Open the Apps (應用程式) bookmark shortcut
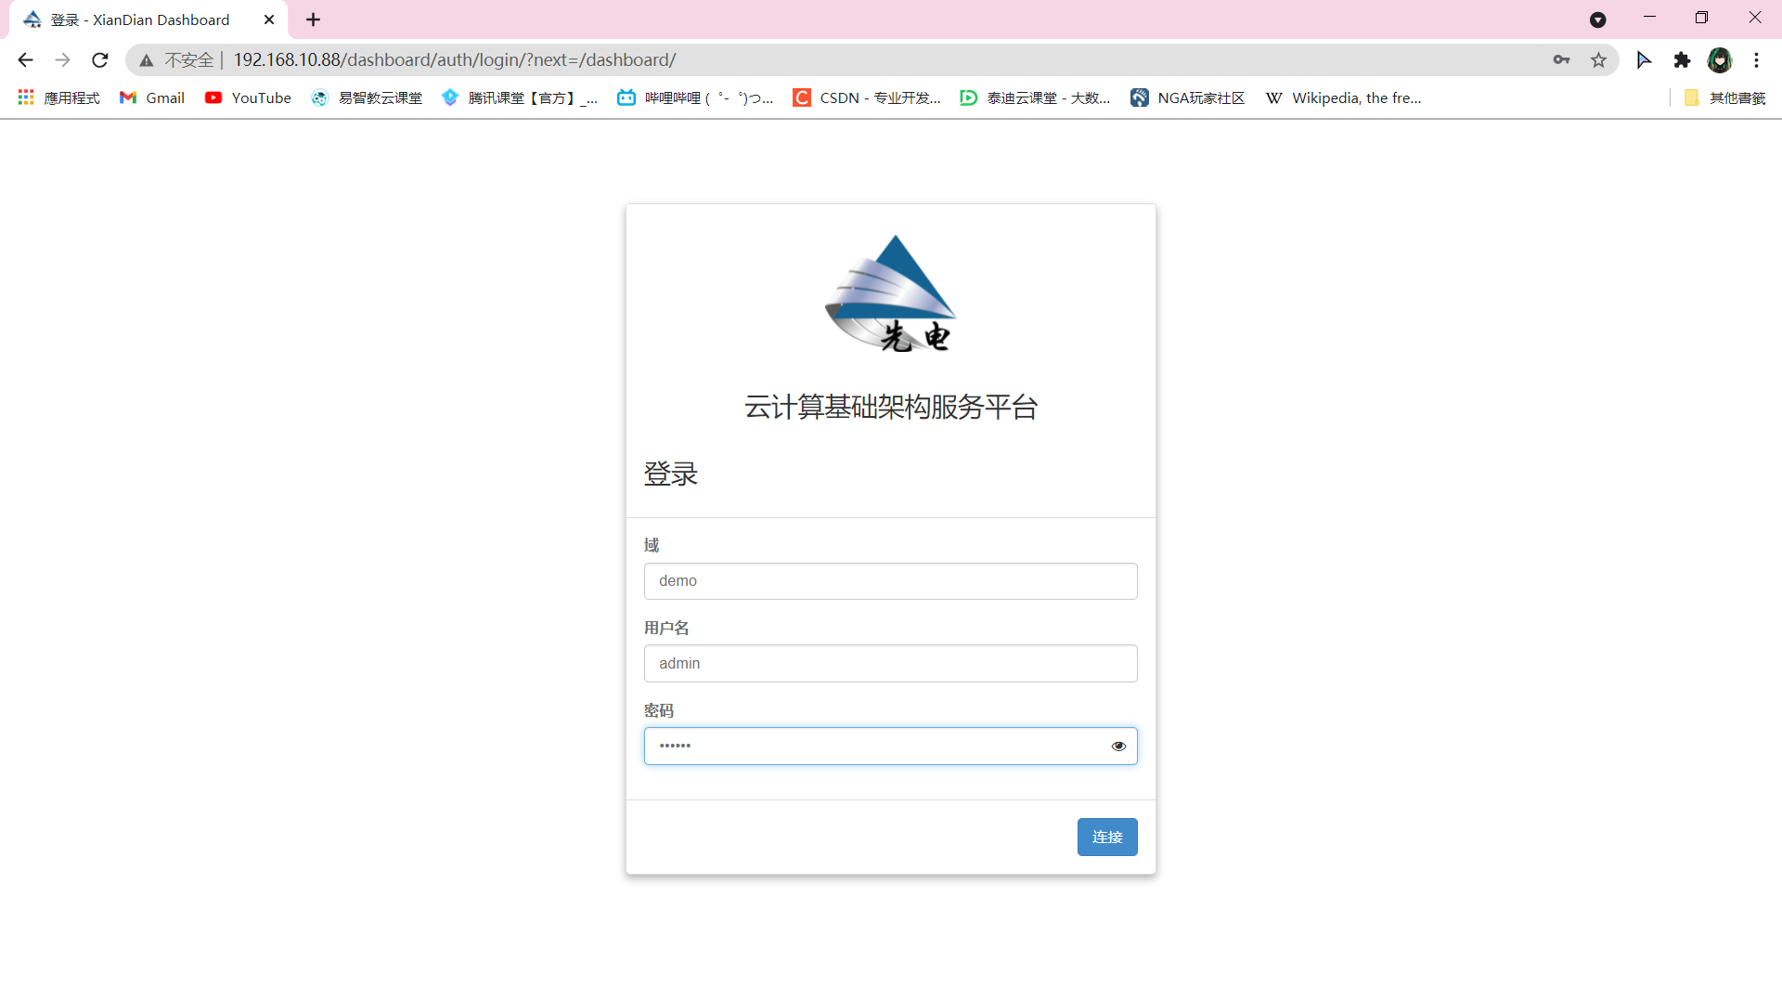Screen dimensions: 1782x1000 tap(58, 97)
